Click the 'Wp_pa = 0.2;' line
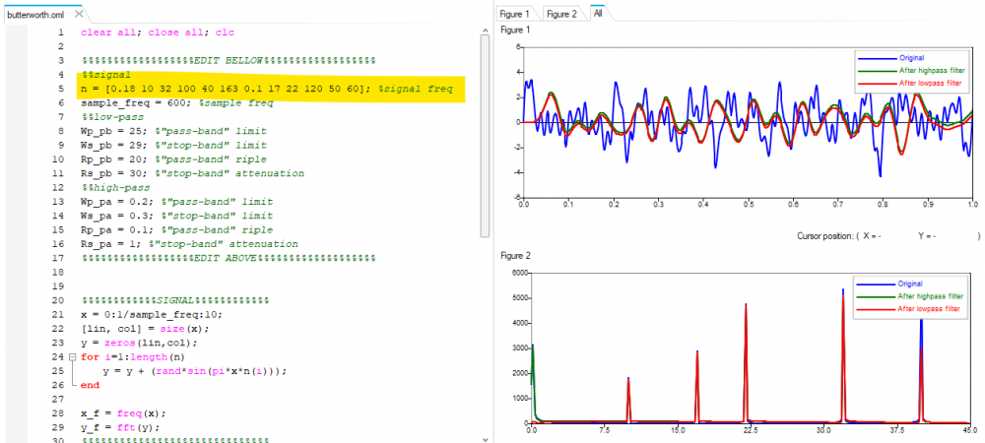985x443 pixels. click(x=176, y=202)
